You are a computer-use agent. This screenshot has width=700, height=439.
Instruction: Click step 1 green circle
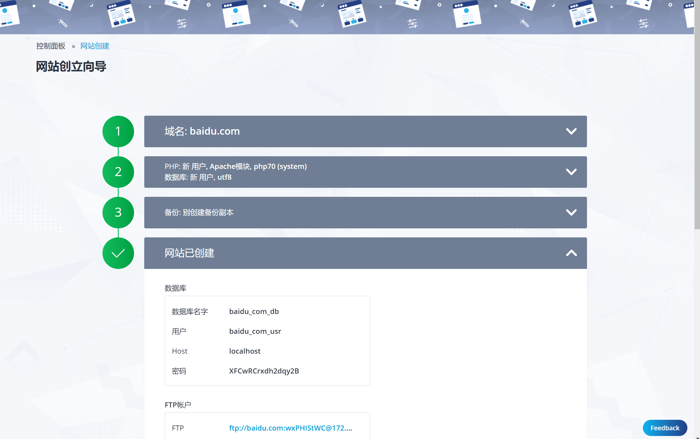click(118, 131)
